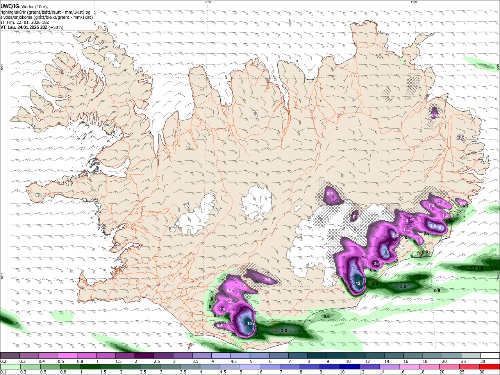The height and width of the screenshot is (375, 500).
Task: Click the 15W longitude label
Action: pos(414,2)
